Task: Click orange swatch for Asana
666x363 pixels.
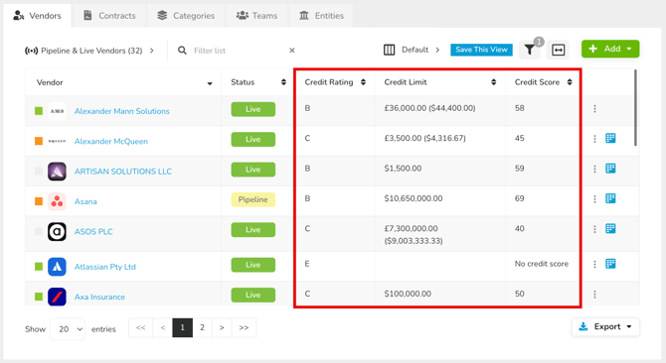Action: pyautogui.click(x=39, y=201)
